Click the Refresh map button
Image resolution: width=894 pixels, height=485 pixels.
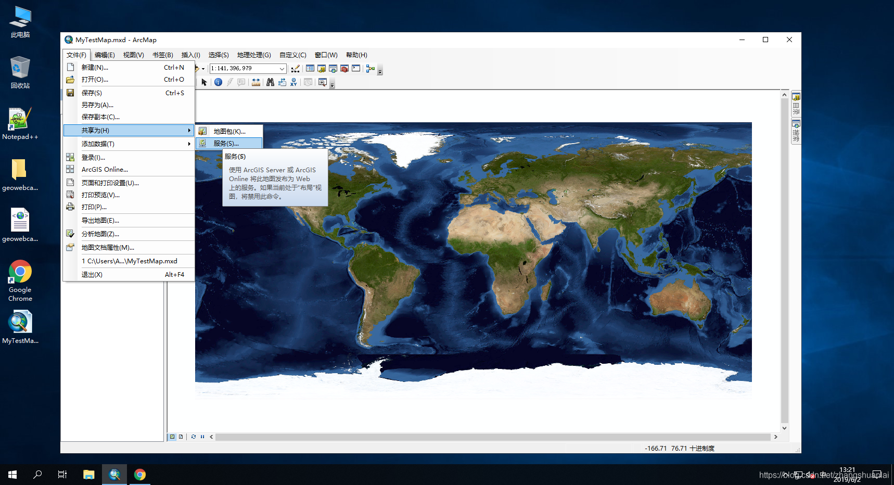pos(194,437)
